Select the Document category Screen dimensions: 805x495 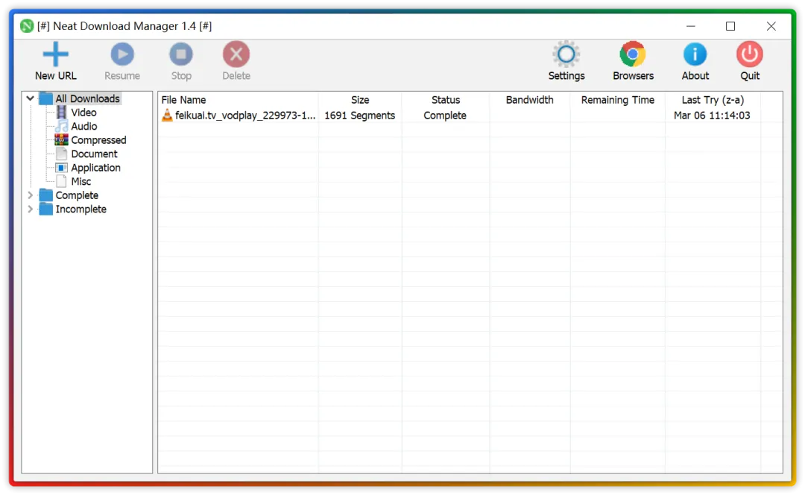[95, 154]
